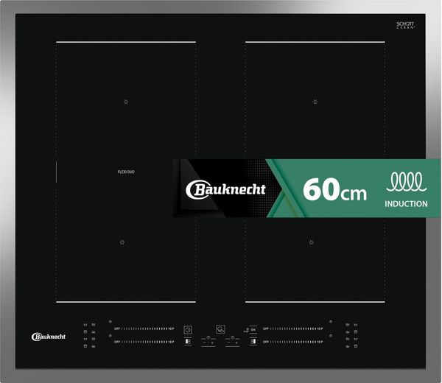Viewport: 442px width, 383px height.
Task: Tap indicator dot above lower-left slider
Action: (110, 335)
